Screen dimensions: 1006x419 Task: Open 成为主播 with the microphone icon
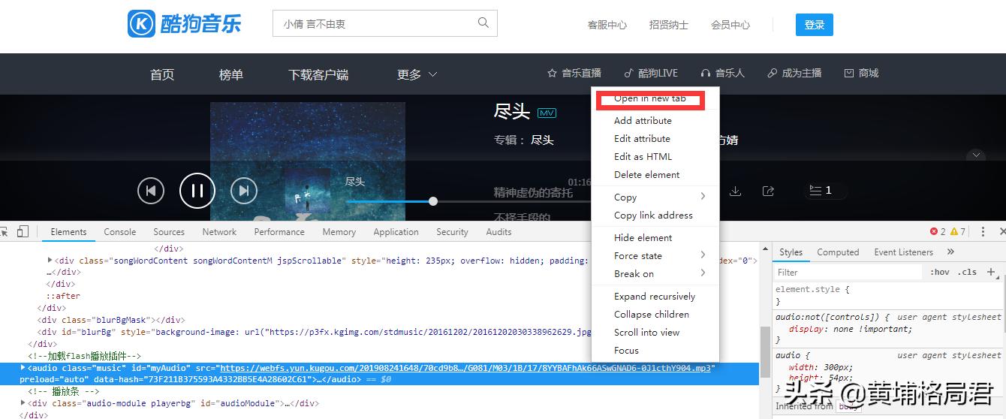(x=794, y=73)
